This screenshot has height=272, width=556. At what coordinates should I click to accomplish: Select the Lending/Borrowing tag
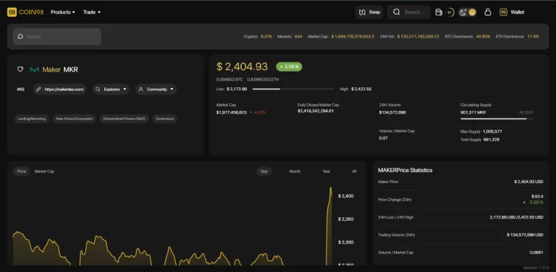pos(32,119)
